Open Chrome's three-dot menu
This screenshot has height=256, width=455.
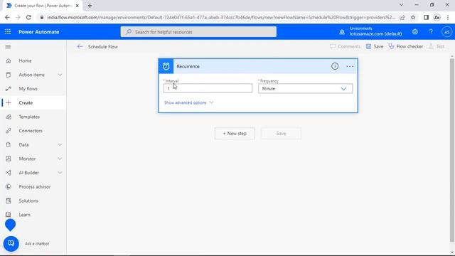(448, 17)
